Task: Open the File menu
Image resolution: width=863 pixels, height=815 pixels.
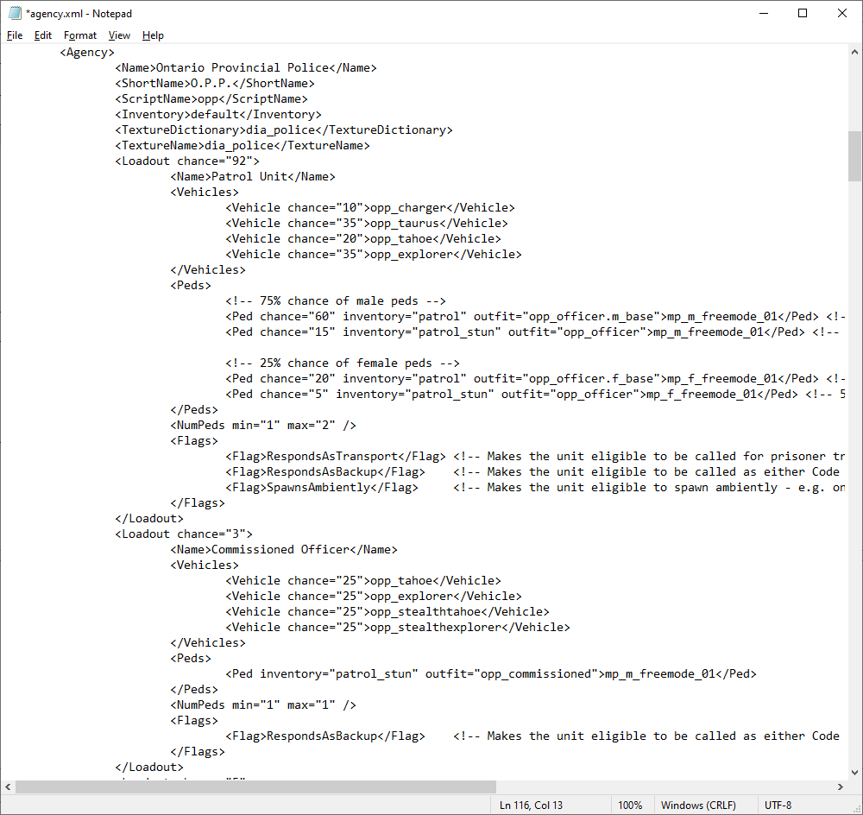Action: pos(15,35)
